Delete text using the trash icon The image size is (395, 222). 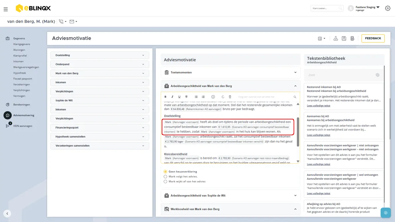230,97
